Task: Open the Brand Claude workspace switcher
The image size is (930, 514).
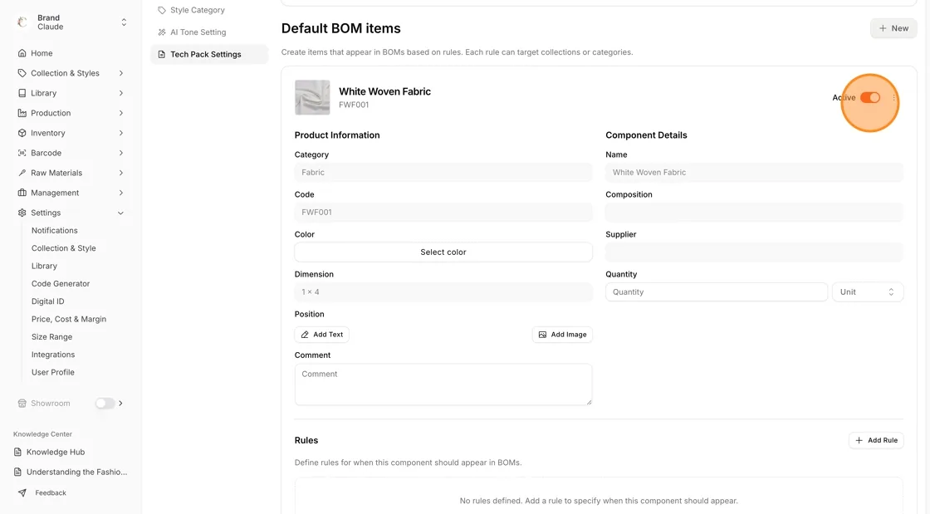Action: pos(124,22)
